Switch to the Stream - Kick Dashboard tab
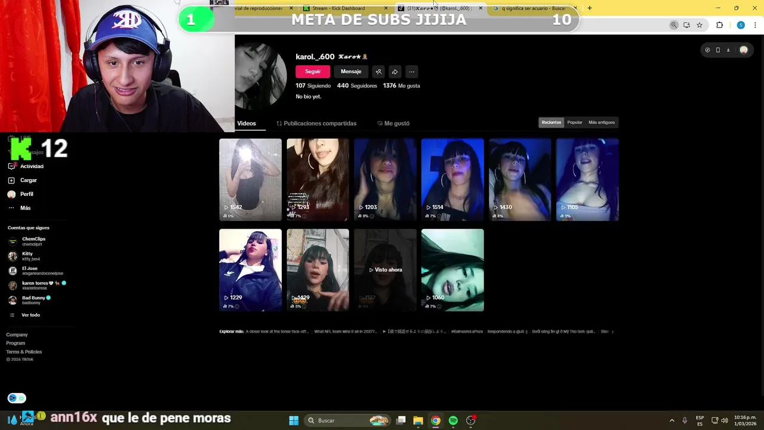Image resolution: width=764 pixels, height=430 pixels. click(345, 8)
